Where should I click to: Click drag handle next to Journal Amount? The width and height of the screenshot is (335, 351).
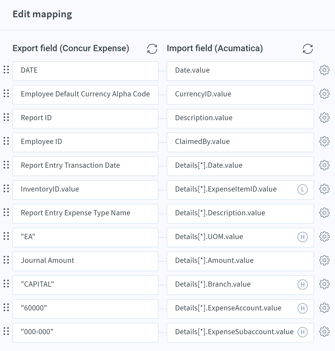pyautogui.click(x=6, y=260)
